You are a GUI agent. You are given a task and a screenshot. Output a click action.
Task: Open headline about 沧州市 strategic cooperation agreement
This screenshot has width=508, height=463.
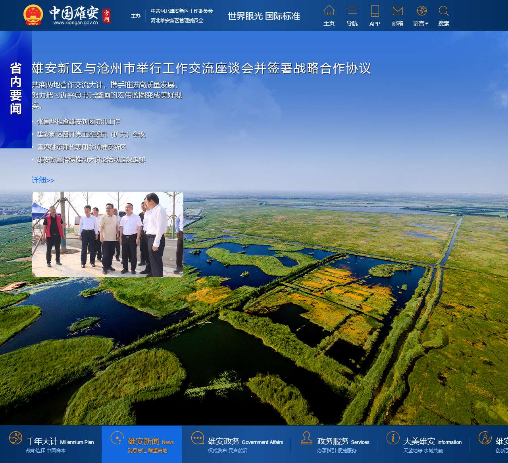tap(201, 68)
